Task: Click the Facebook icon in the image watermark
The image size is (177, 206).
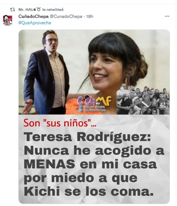Action: pos(80,107)
